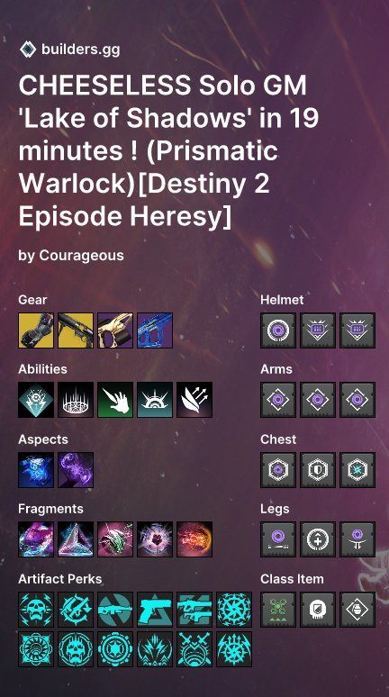
Task: Choose the blue crystal aspect icon
Action: (36, 470)
